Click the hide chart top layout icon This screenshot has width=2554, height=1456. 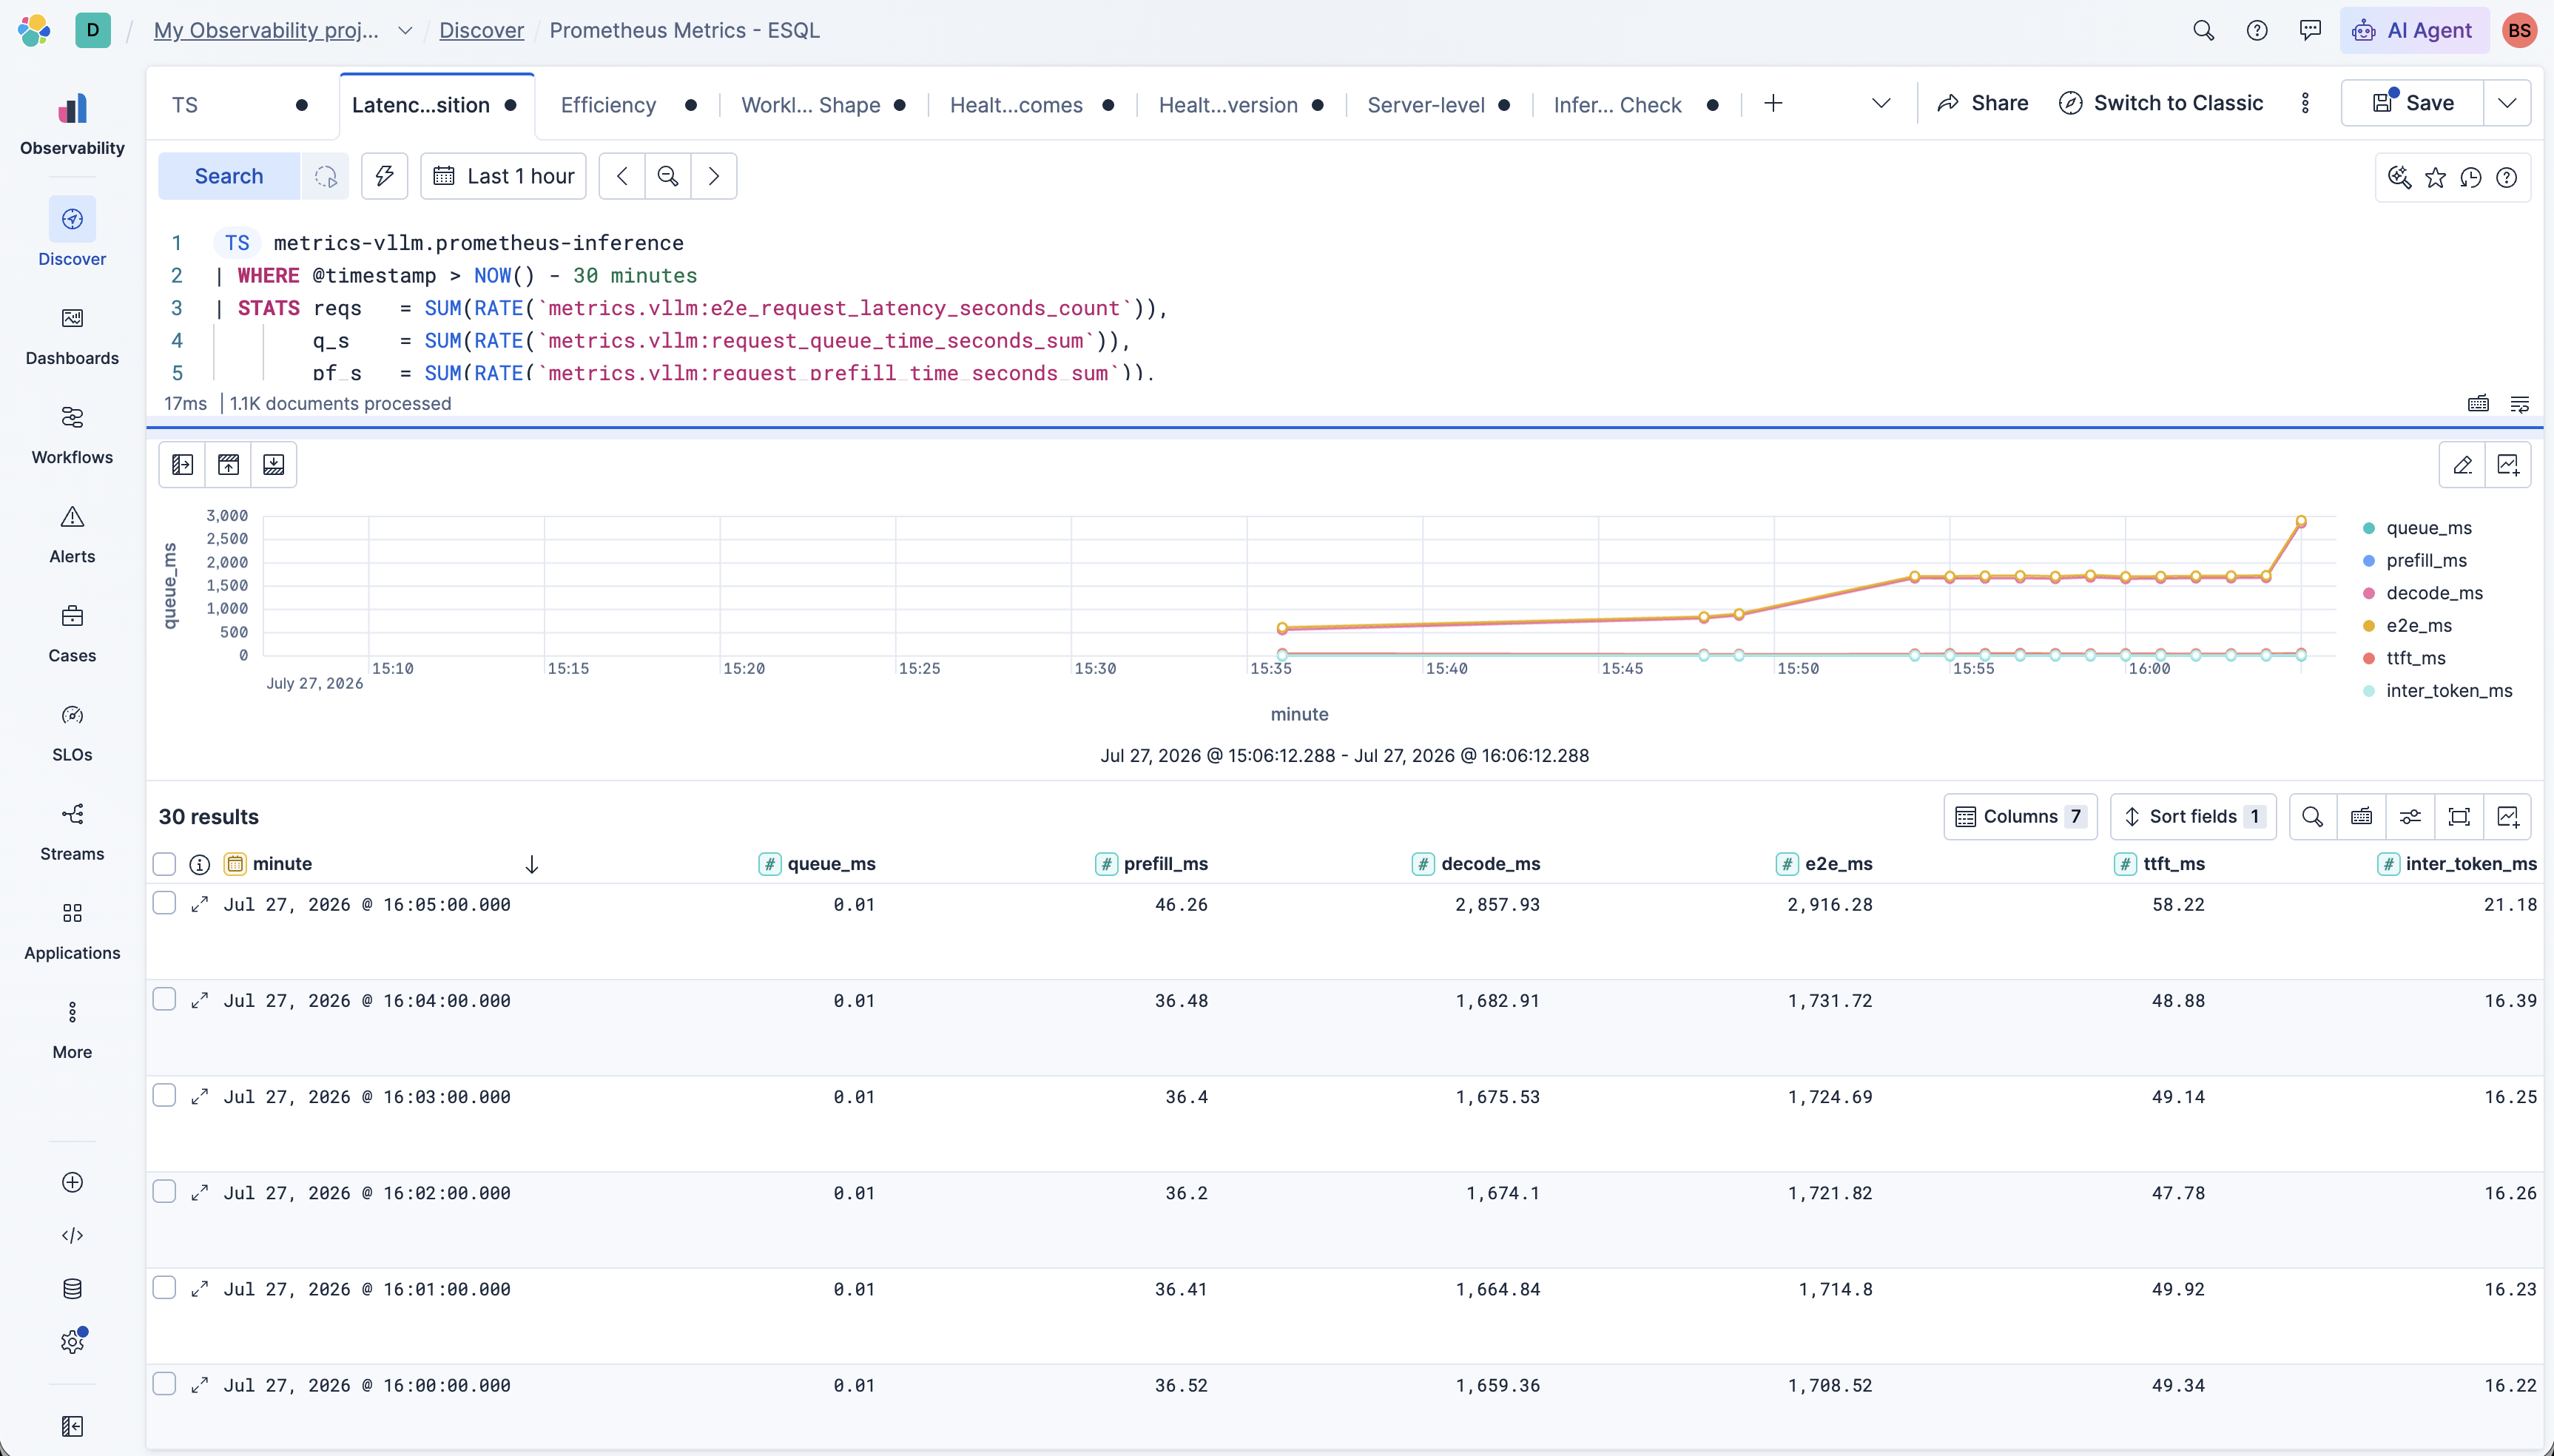pyautogui.click(x=228, y=464)
